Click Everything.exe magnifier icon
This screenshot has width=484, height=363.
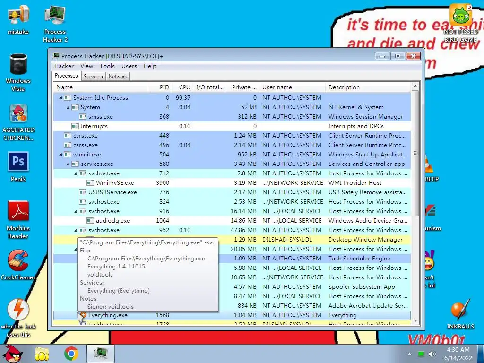click(x=83, y=315)
